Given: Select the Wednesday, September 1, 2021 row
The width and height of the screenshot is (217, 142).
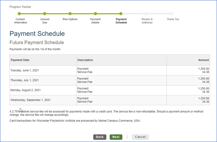Looking at the screenshot, I should point(110,100).
